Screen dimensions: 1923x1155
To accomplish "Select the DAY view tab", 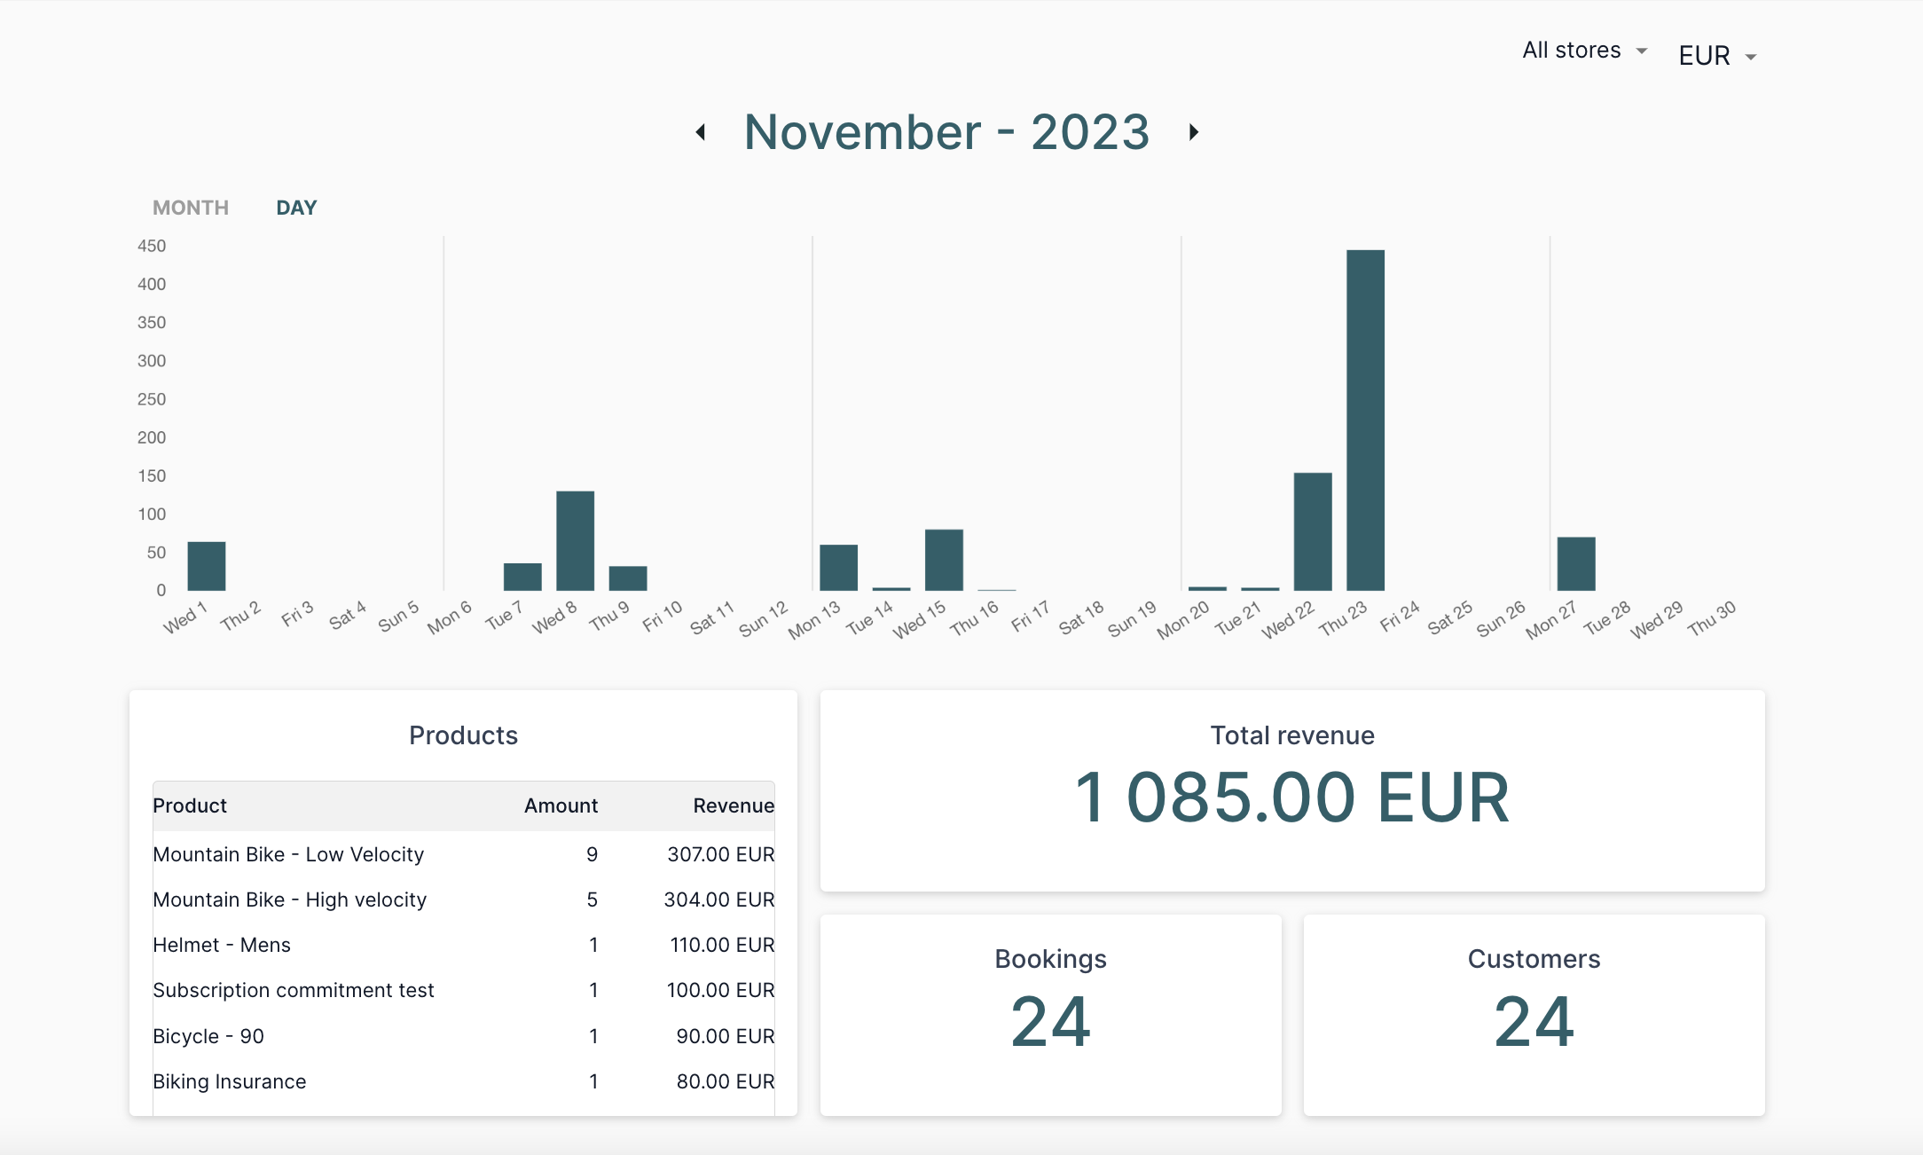I will click(295, 207).
